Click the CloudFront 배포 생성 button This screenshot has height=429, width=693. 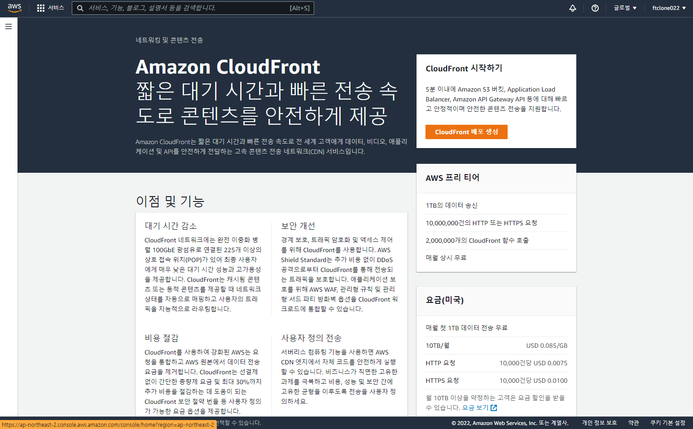point(466,132)
